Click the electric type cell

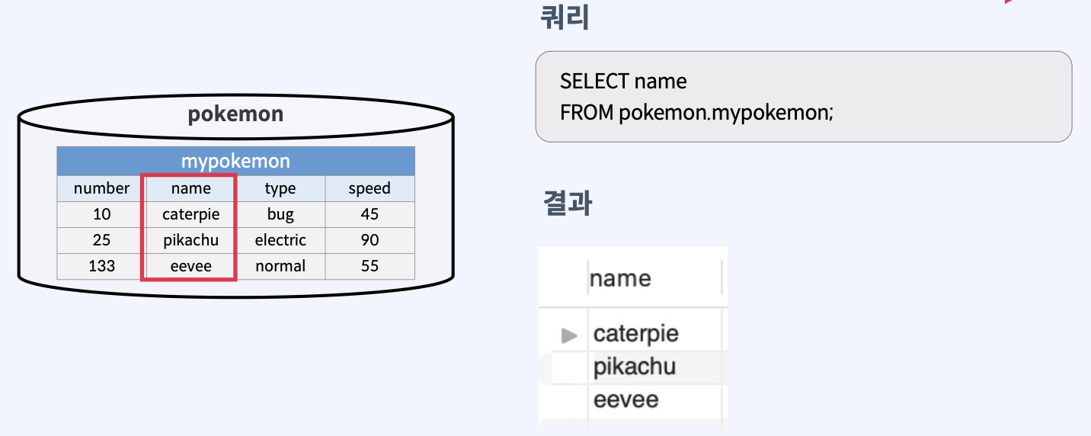coord(280,240)
